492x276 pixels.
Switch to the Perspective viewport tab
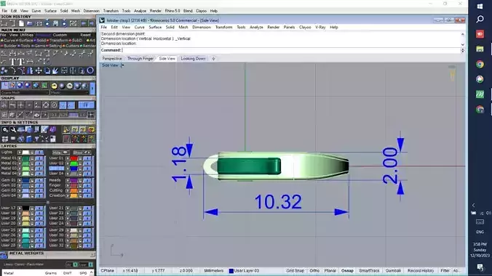[112, 59]
